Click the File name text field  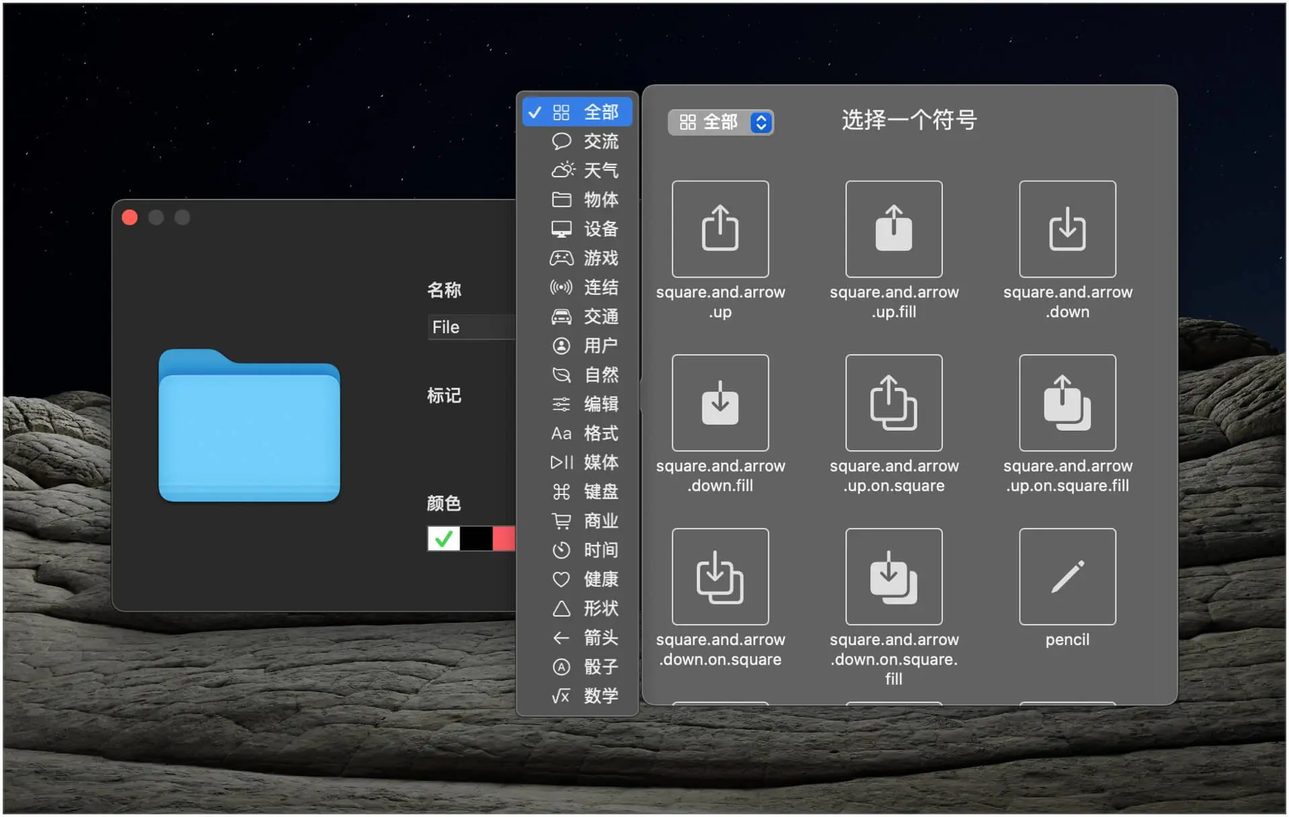click(x=472, y=327)
